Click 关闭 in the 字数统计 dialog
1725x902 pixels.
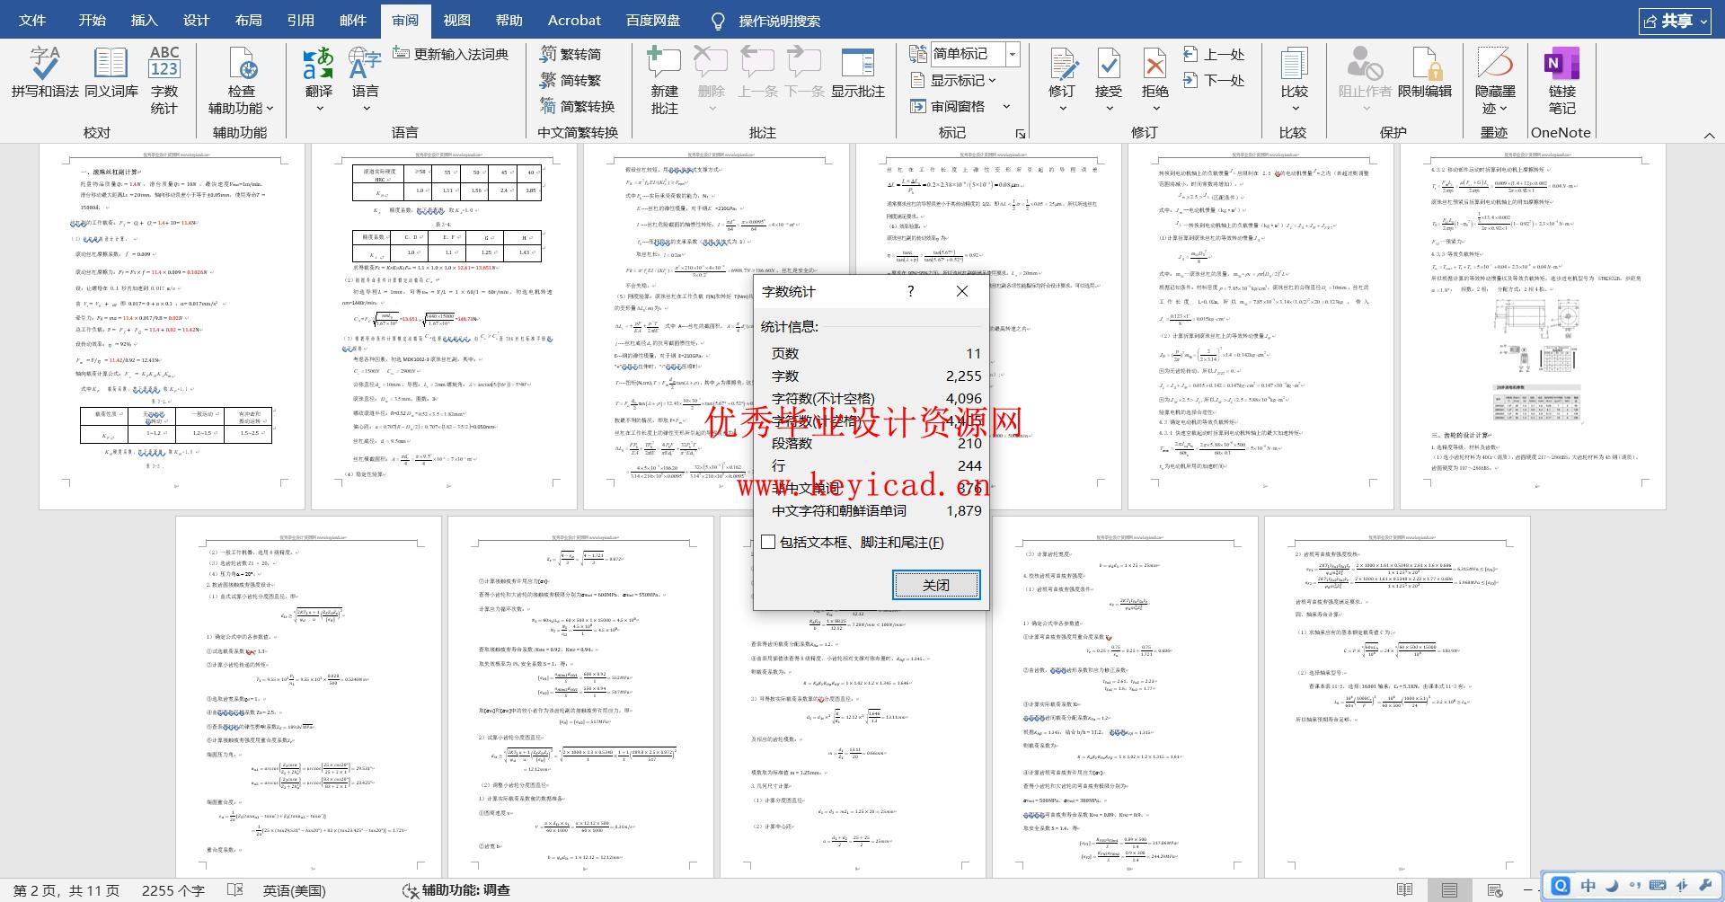(936, 585)
